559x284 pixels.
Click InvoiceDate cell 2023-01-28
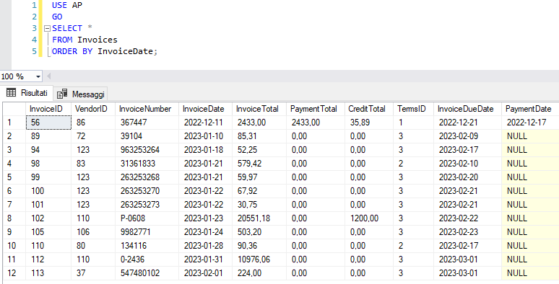pos(206,246)
